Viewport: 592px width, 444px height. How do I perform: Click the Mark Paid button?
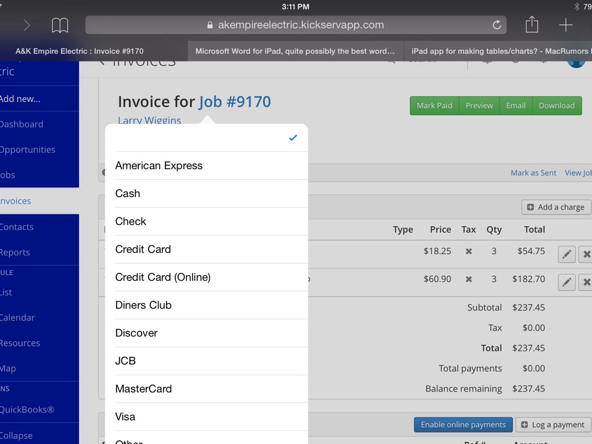coord(434,106)
